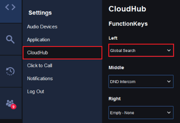Open call history clock icon
The width and height of the screenshot is (180, 123).
point(10,71)
